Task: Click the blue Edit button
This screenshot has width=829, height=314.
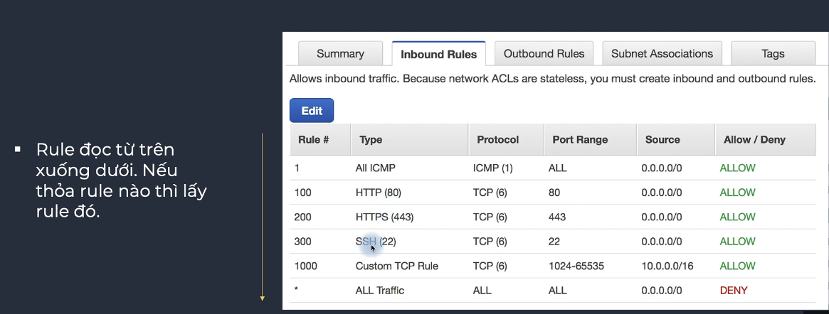Action: coord(312,111)
